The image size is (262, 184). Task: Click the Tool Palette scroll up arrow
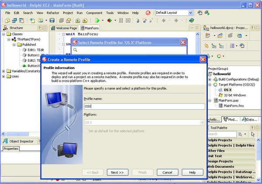coord(259,140)
